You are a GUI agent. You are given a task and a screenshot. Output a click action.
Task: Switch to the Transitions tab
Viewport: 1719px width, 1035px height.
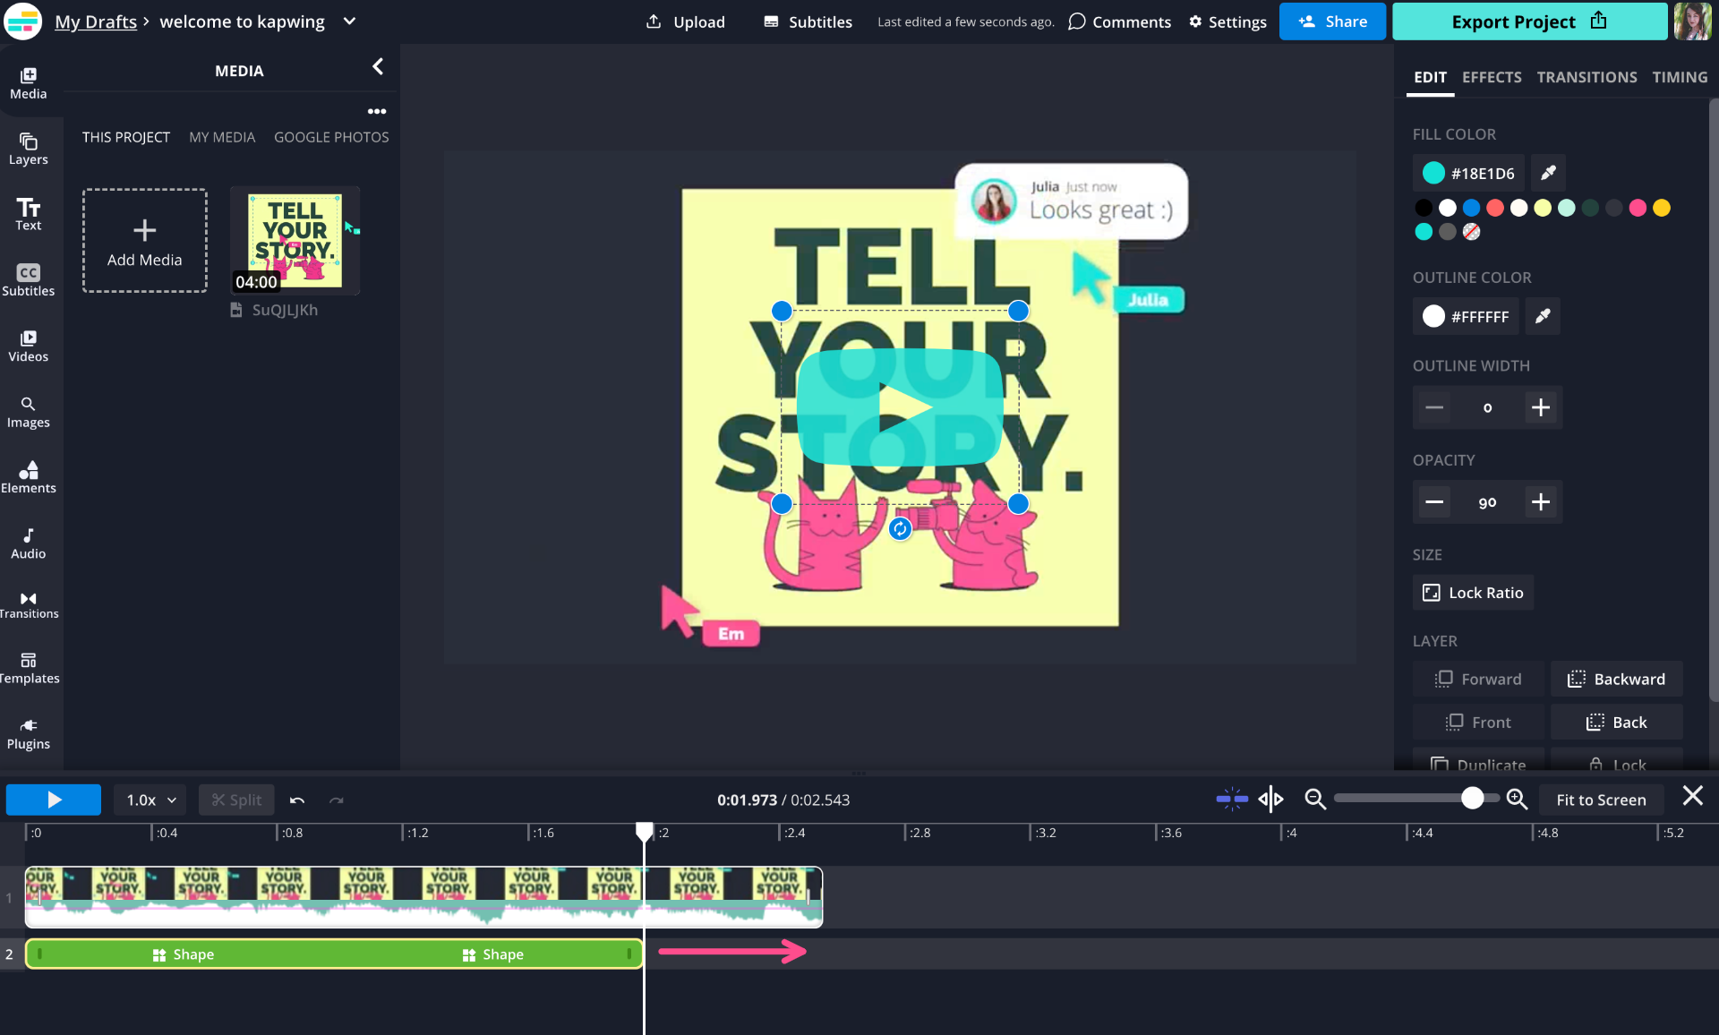pos(1586,77)
